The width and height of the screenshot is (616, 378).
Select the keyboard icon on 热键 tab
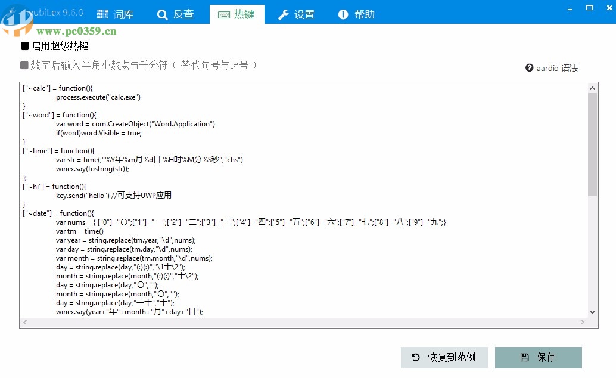(223, 14)
